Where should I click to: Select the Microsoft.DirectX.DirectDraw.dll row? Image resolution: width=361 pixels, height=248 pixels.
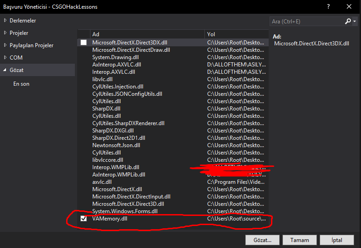(x=173, y=50)
